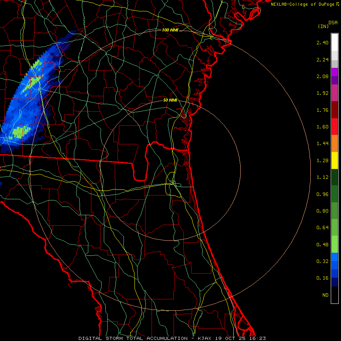
Task: Select the 2.08 legend value
Action: tap(322, 76)
